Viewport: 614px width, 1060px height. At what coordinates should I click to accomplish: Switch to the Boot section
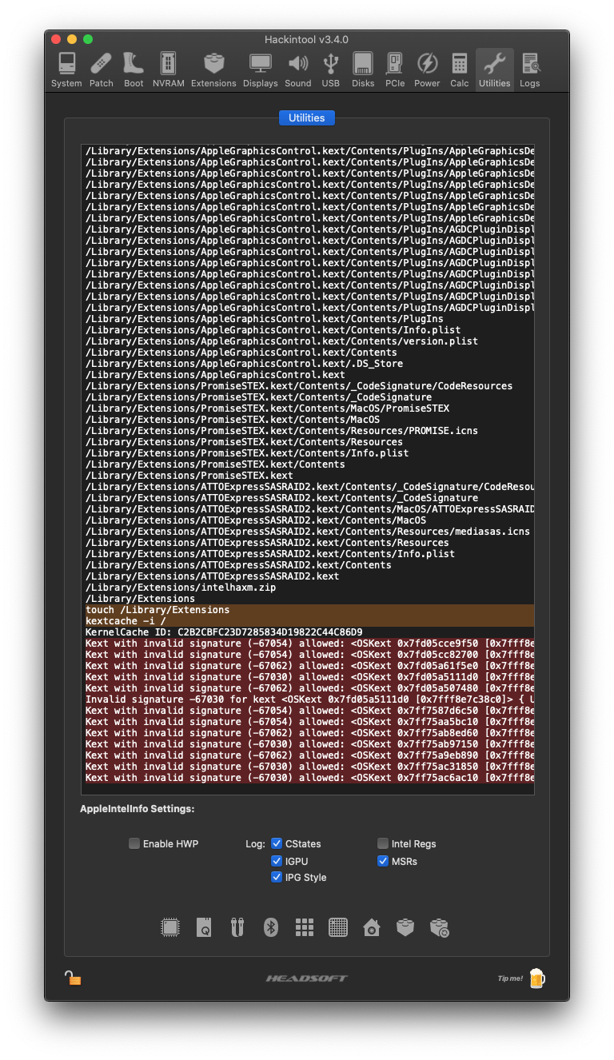134,70
